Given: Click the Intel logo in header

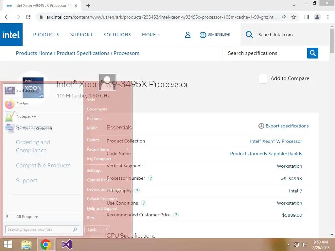Looking at the screenshot, I should click(11, 35).
